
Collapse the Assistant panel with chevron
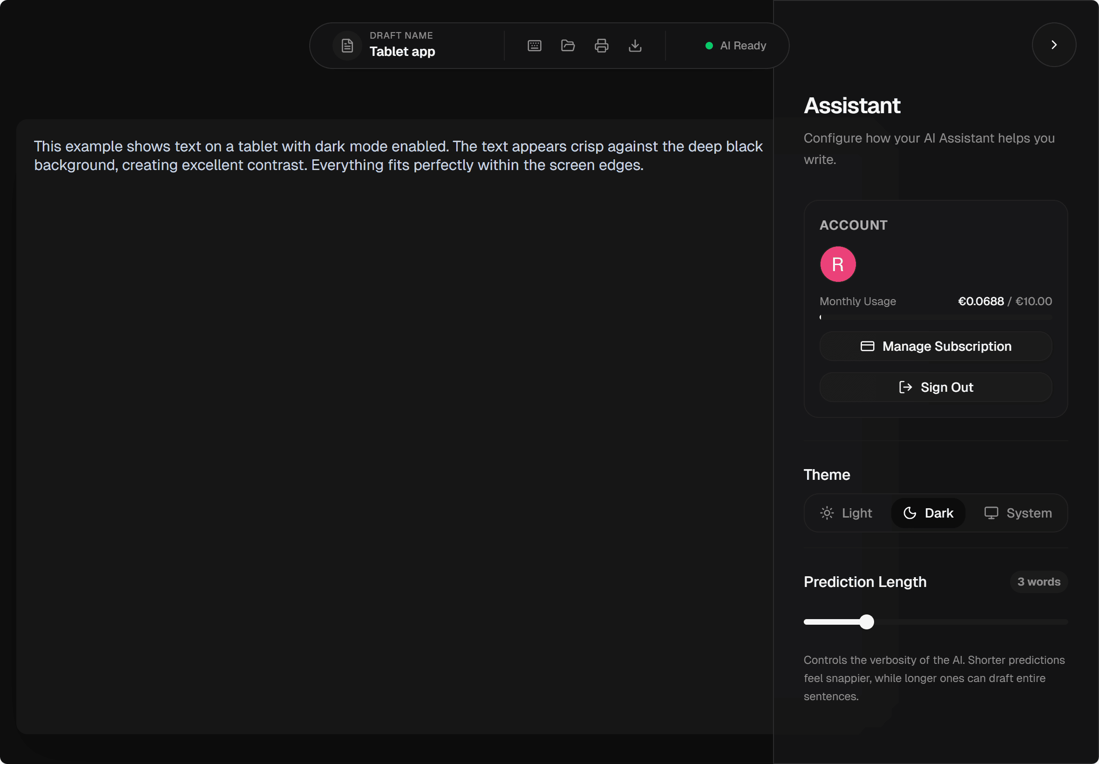coord(1053,45)
